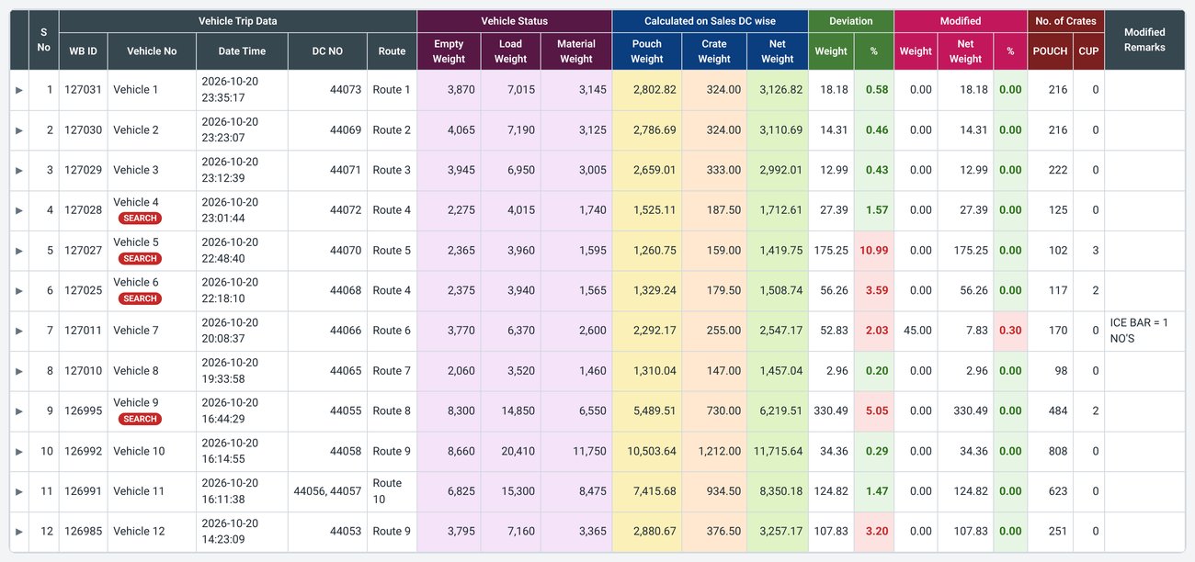Click the Date Time column header
This screenshot has width=1195, height=562.
point(242,51)
